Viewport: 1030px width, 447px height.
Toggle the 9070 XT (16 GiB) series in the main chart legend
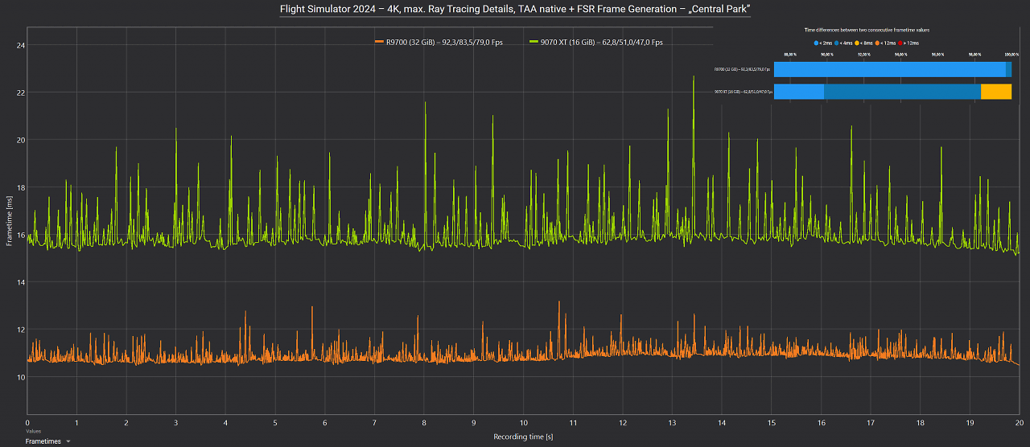point(596,42)
